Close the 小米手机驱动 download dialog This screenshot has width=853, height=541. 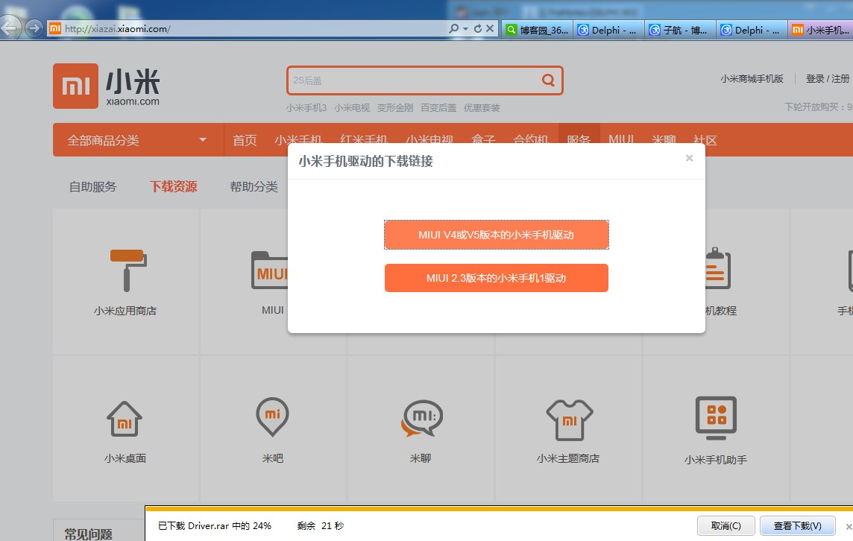(689, 158)
